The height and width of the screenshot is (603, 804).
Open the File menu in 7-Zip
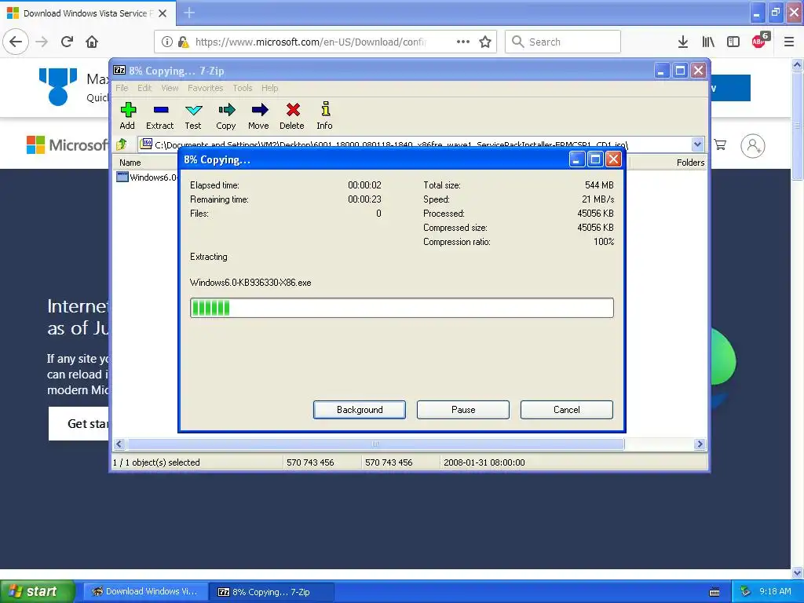[122, 88]
